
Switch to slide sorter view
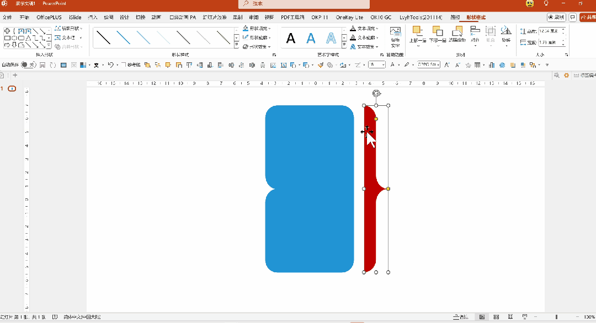tap(496, 317)
